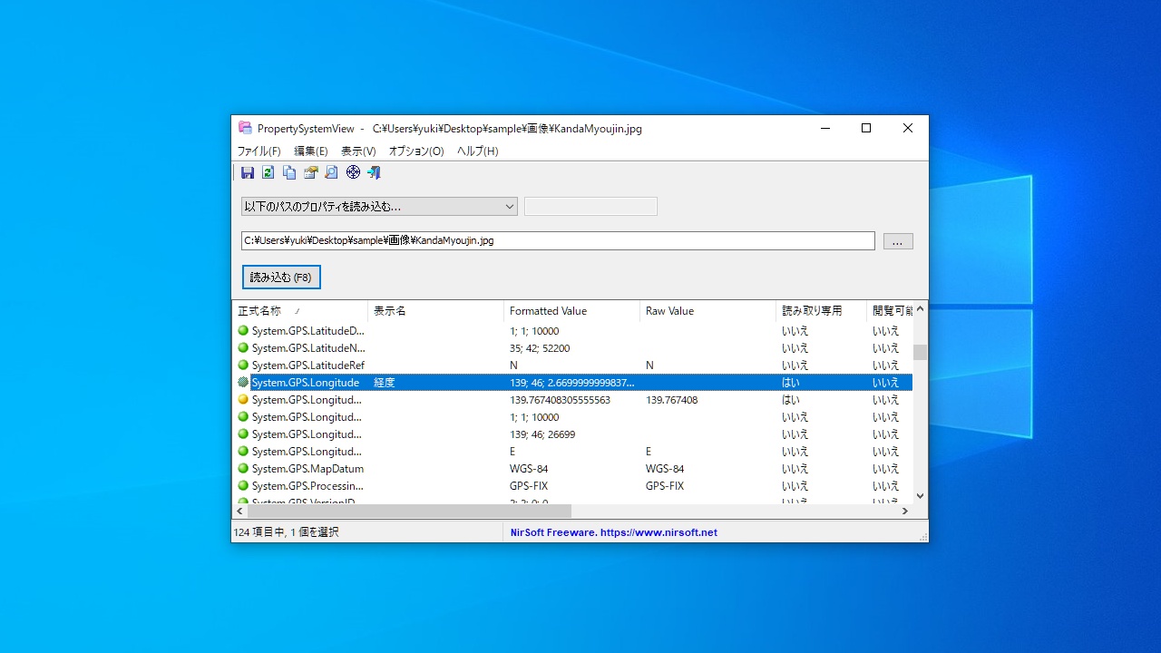The image size is (1161, 653).
Task: Click the icon of the selected System.GPS.Longitude row
Action: 243,382
